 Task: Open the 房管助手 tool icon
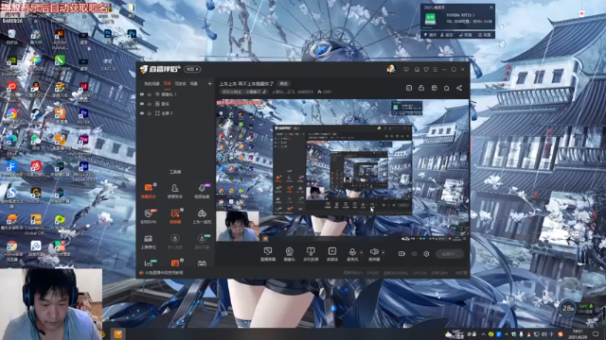[x=174, y=191]
